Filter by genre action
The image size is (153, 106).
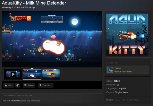point(117,81)
